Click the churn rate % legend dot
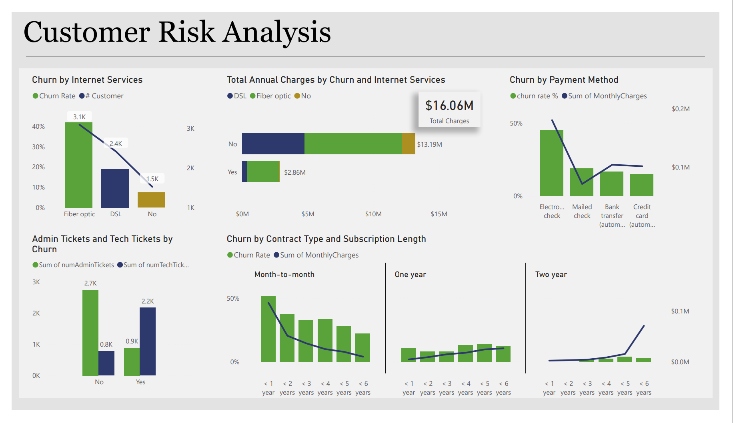 (x=513, y=96)
